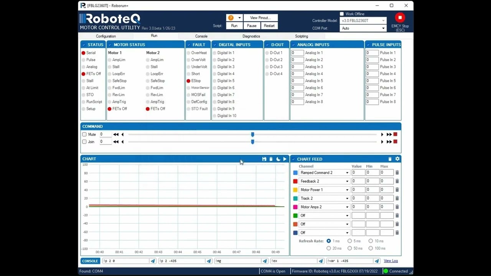This screenshot has height=276, width=491.
Task: Click the CONSOLE label button
Action: [90, 261]
